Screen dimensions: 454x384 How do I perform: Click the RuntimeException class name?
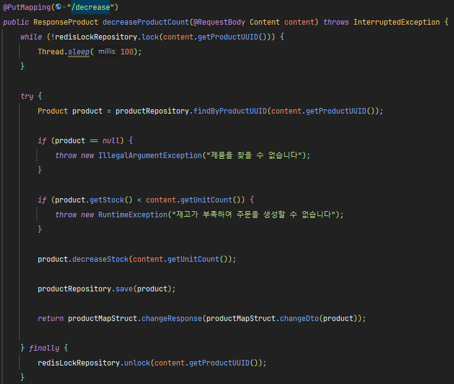coord(133,215)
